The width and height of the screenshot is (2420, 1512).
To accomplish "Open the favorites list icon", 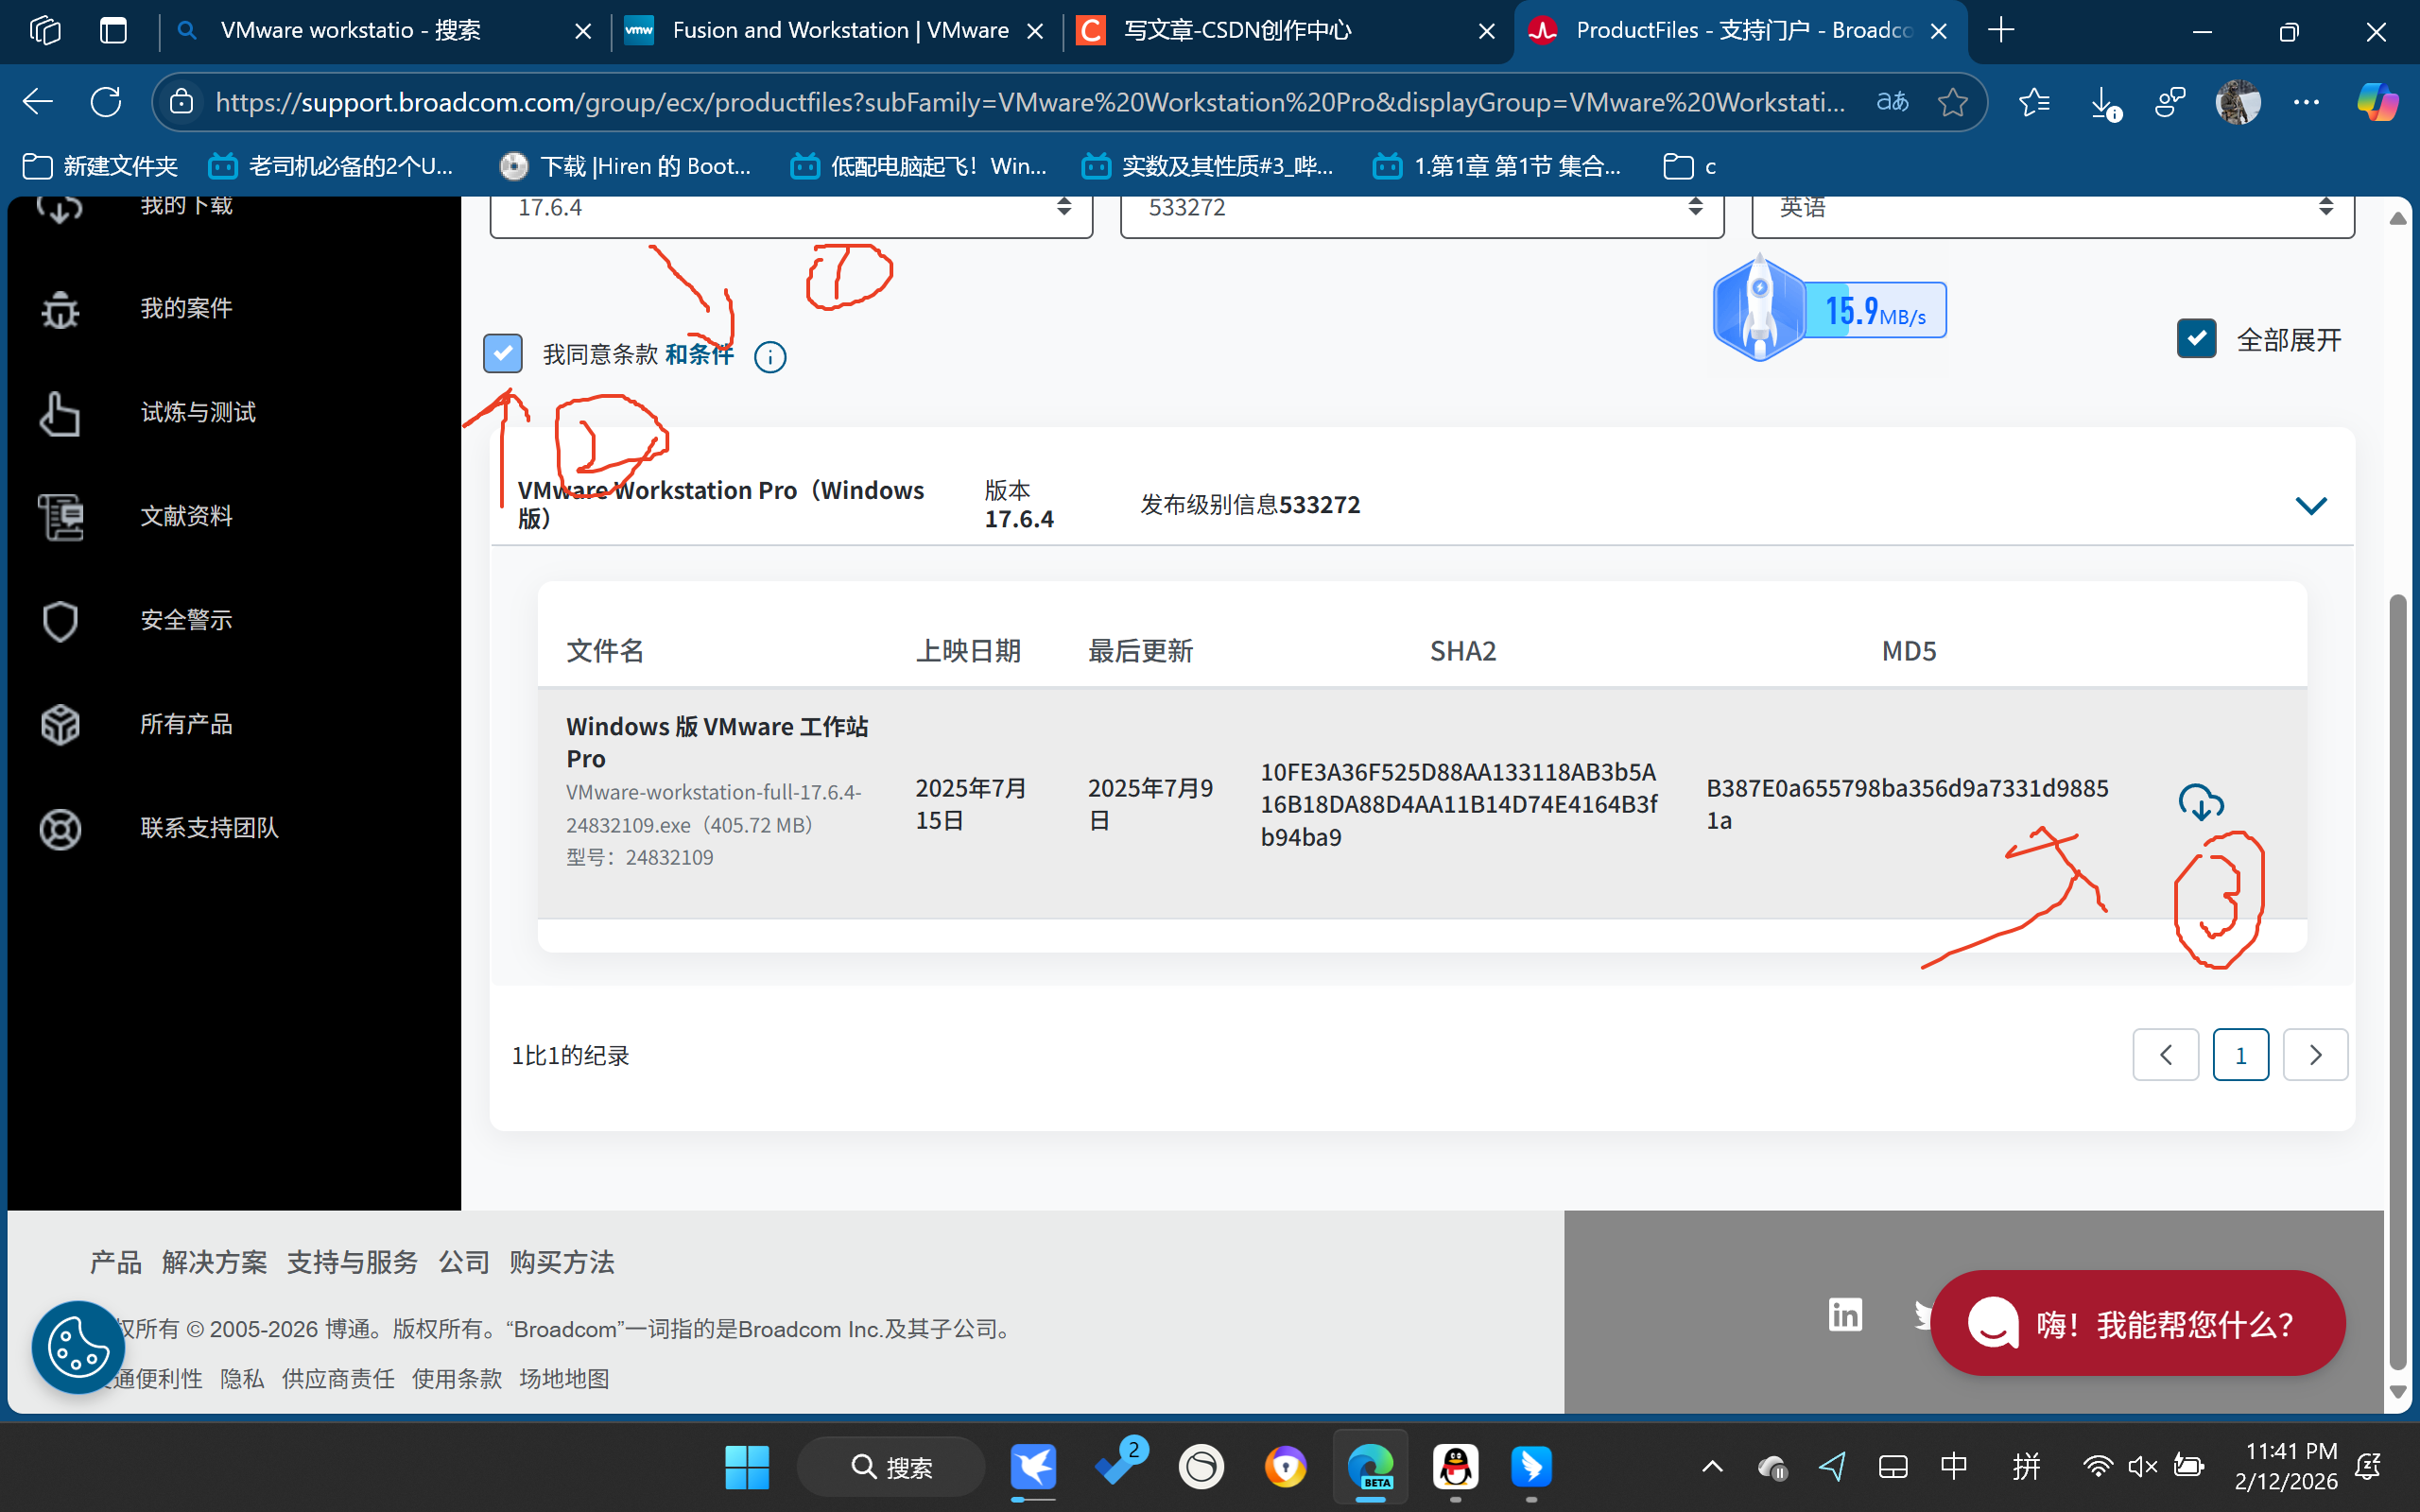I will [2034, 102].
